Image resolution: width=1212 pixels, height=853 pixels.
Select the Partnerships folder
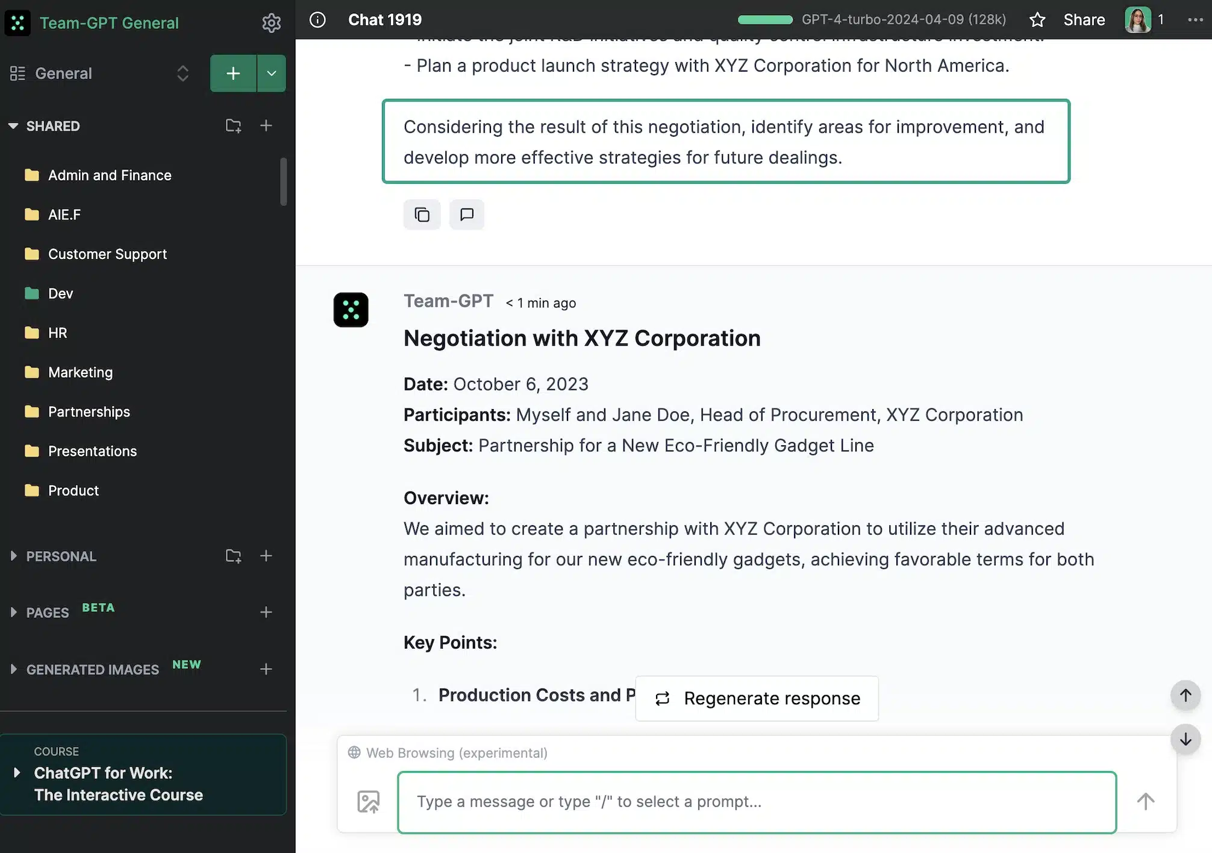tap(89, 411)
